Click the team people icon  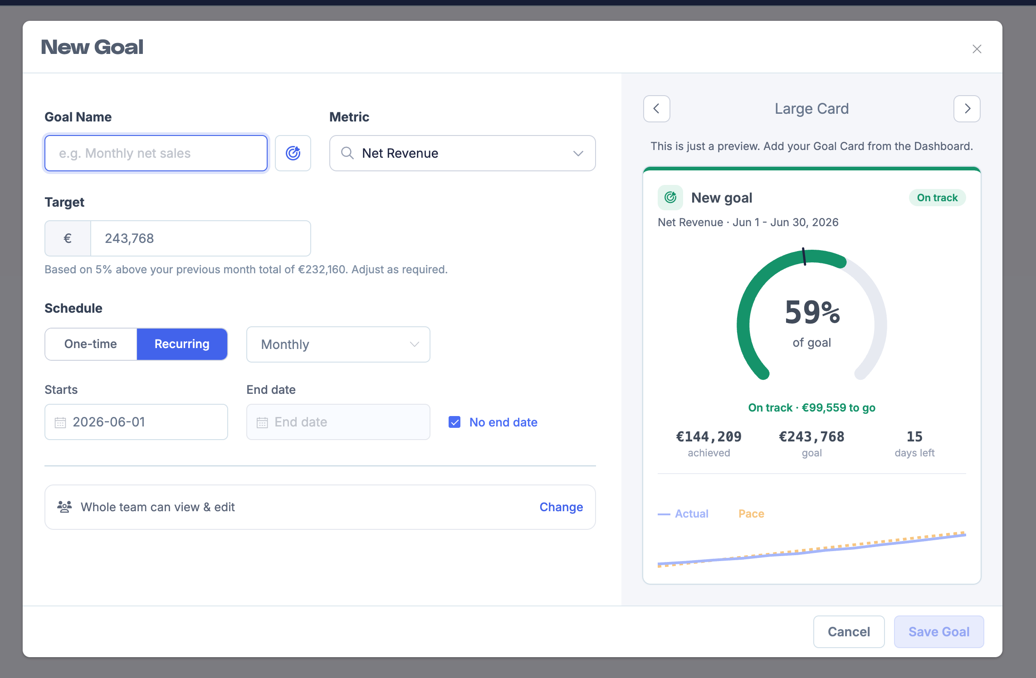coord(64,507)
